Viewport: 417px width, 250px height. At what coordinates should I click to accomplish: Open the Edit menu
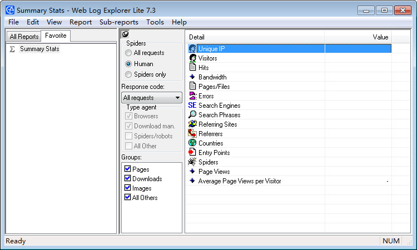point(33,22)
